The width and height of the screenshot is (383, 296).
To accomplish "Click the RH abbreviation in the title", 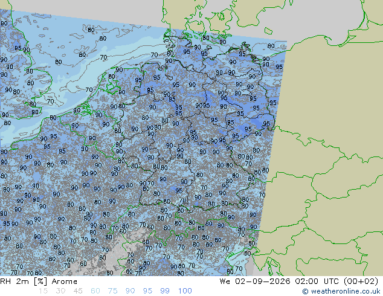I will (x=5, y=282).
